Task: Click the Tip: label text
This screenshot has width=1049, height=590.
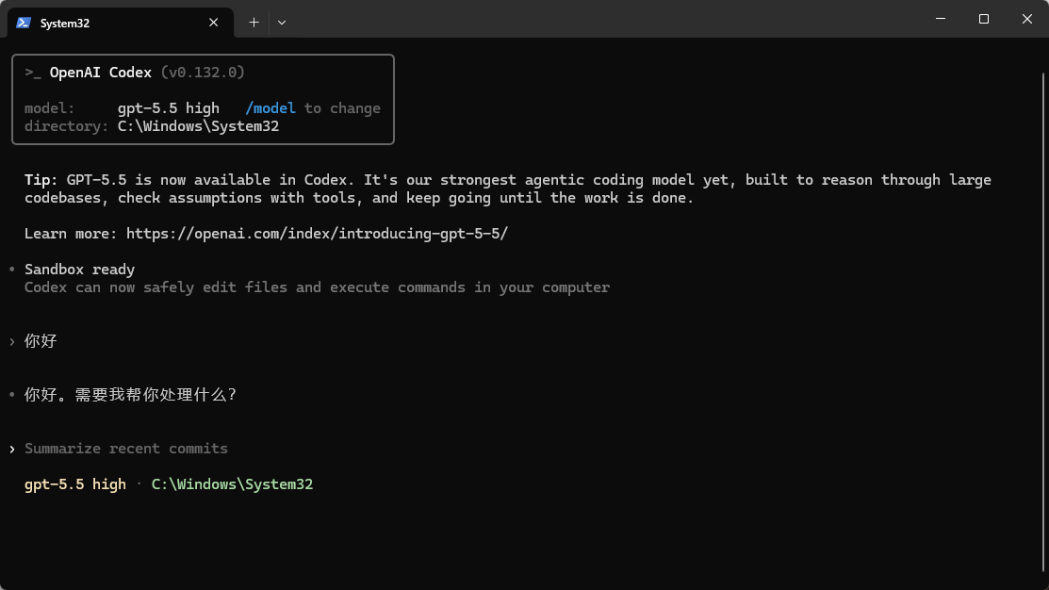Action: pyautogui.click(x=41, y=180)
